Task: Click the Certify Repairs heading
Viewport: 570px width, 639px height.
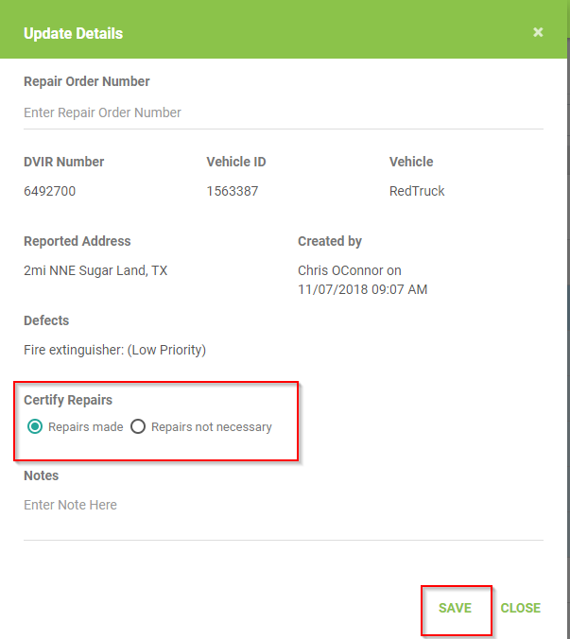Action: pos(68,400)
